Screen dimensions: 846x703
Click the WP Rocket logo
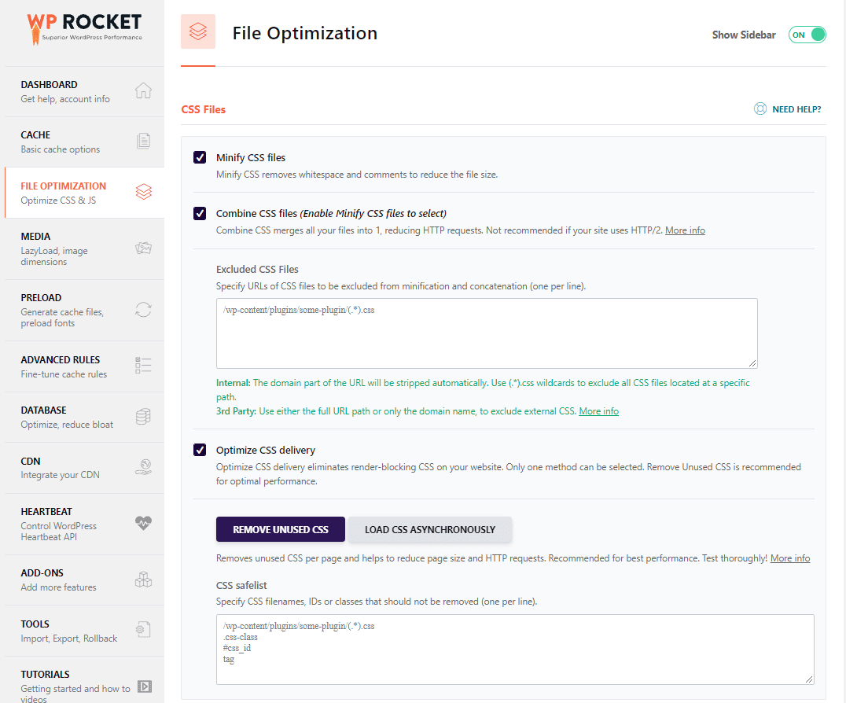pyautogui.click(x=84, y=28)
